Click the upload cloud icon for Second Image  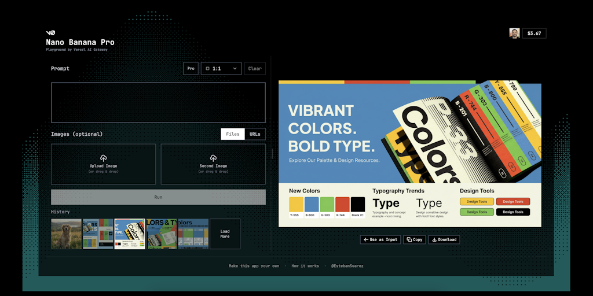(x=213, y=158)
